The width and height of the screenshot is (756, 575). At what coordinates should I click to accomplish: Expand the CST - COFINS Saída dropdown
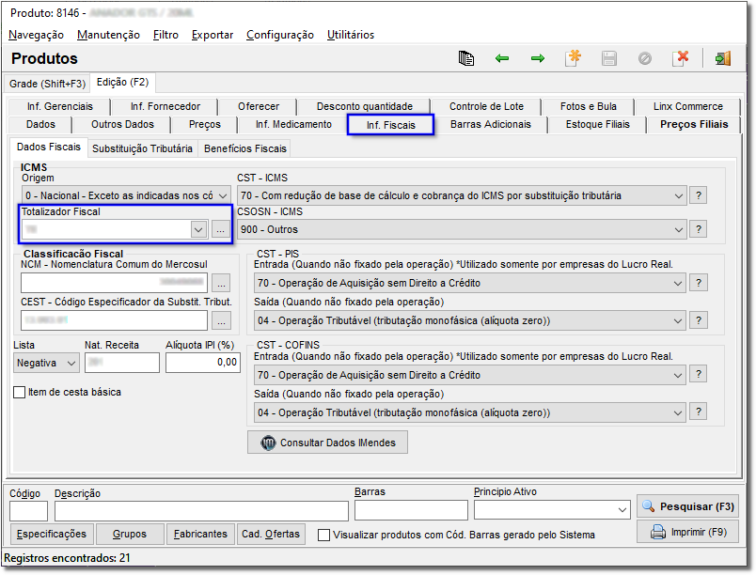coord(677,412)
